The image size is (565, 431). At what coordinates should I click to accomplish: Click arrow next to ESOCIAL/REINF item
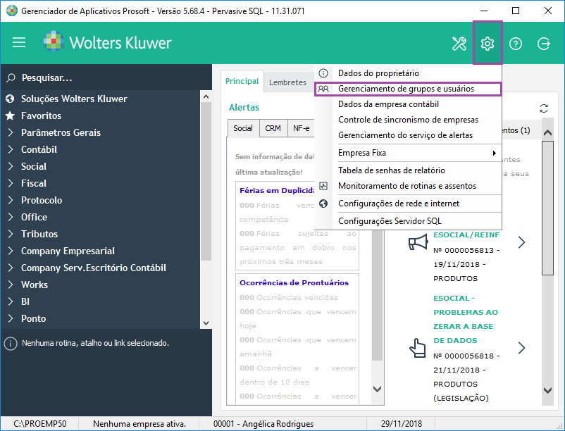(x=521, y=242)
